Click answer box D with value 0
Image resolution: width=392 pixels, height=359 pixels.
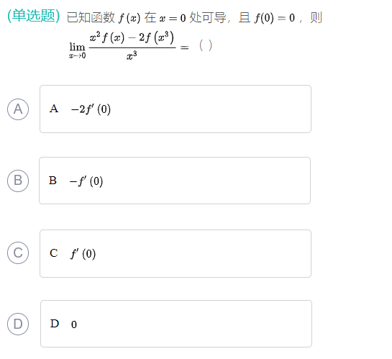click(x=176, y=324)
